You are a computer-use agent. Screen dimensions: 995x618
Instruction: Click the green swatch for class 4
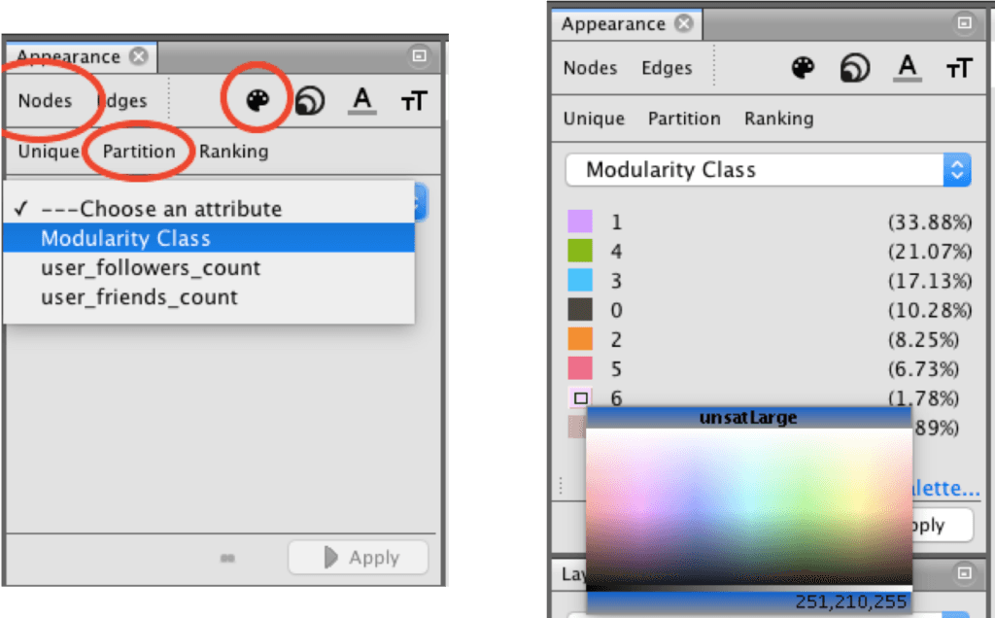click(580, 252)
